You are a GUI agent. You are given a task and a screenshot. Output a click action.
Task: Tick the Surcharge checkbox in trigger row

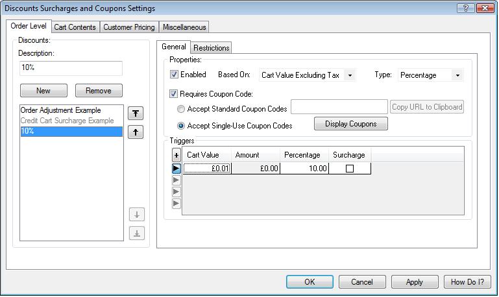click(x=350, y=169)
